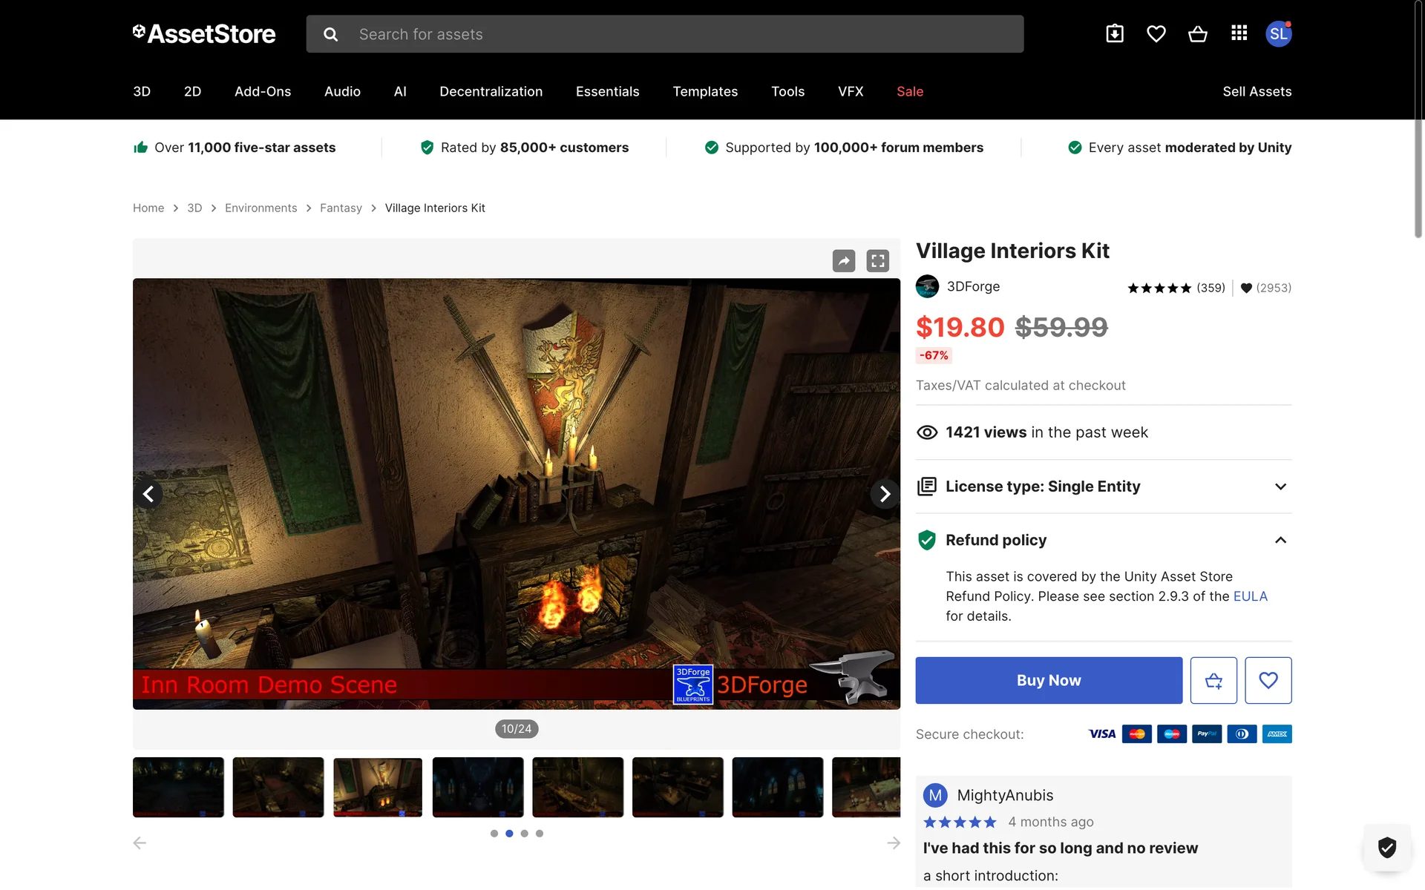Viewport: 1425px width, 890px height.
Task: Select the third carousel page dot
Action: coord(525,834)
